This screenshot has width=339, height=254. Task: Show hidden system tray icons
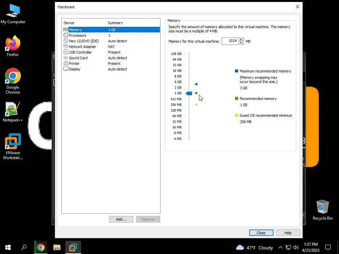(x=280, y=247)
